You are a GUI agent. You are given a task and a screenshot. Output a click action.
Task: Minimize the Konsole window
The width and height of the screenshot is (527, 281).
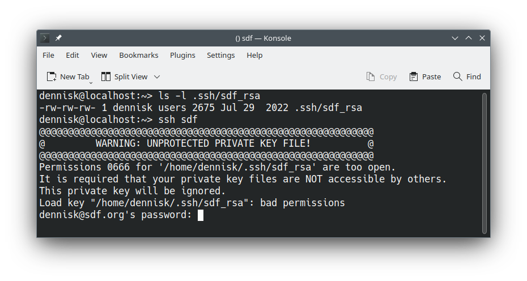[x=455, y=38]
